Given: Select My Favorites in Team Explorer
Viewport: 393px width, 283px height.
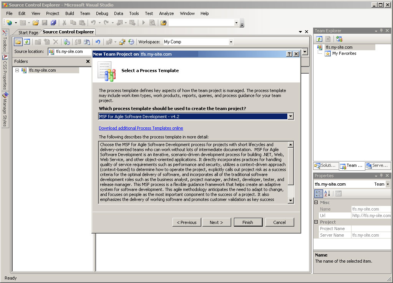Looking at the screenshot, I should pyautogui.click(x=344, y=53).
